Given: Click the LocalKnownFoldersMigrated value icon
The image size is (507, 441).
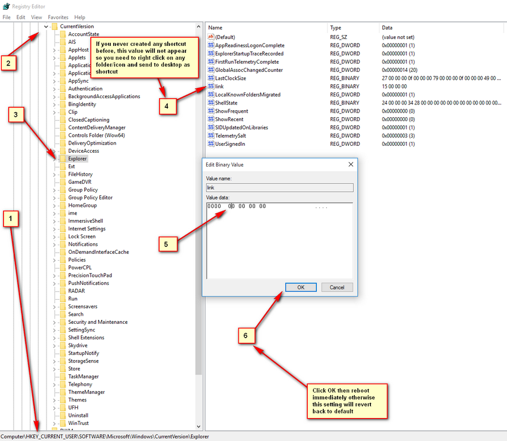Looking at the screenshot, I should click(211, 95).
